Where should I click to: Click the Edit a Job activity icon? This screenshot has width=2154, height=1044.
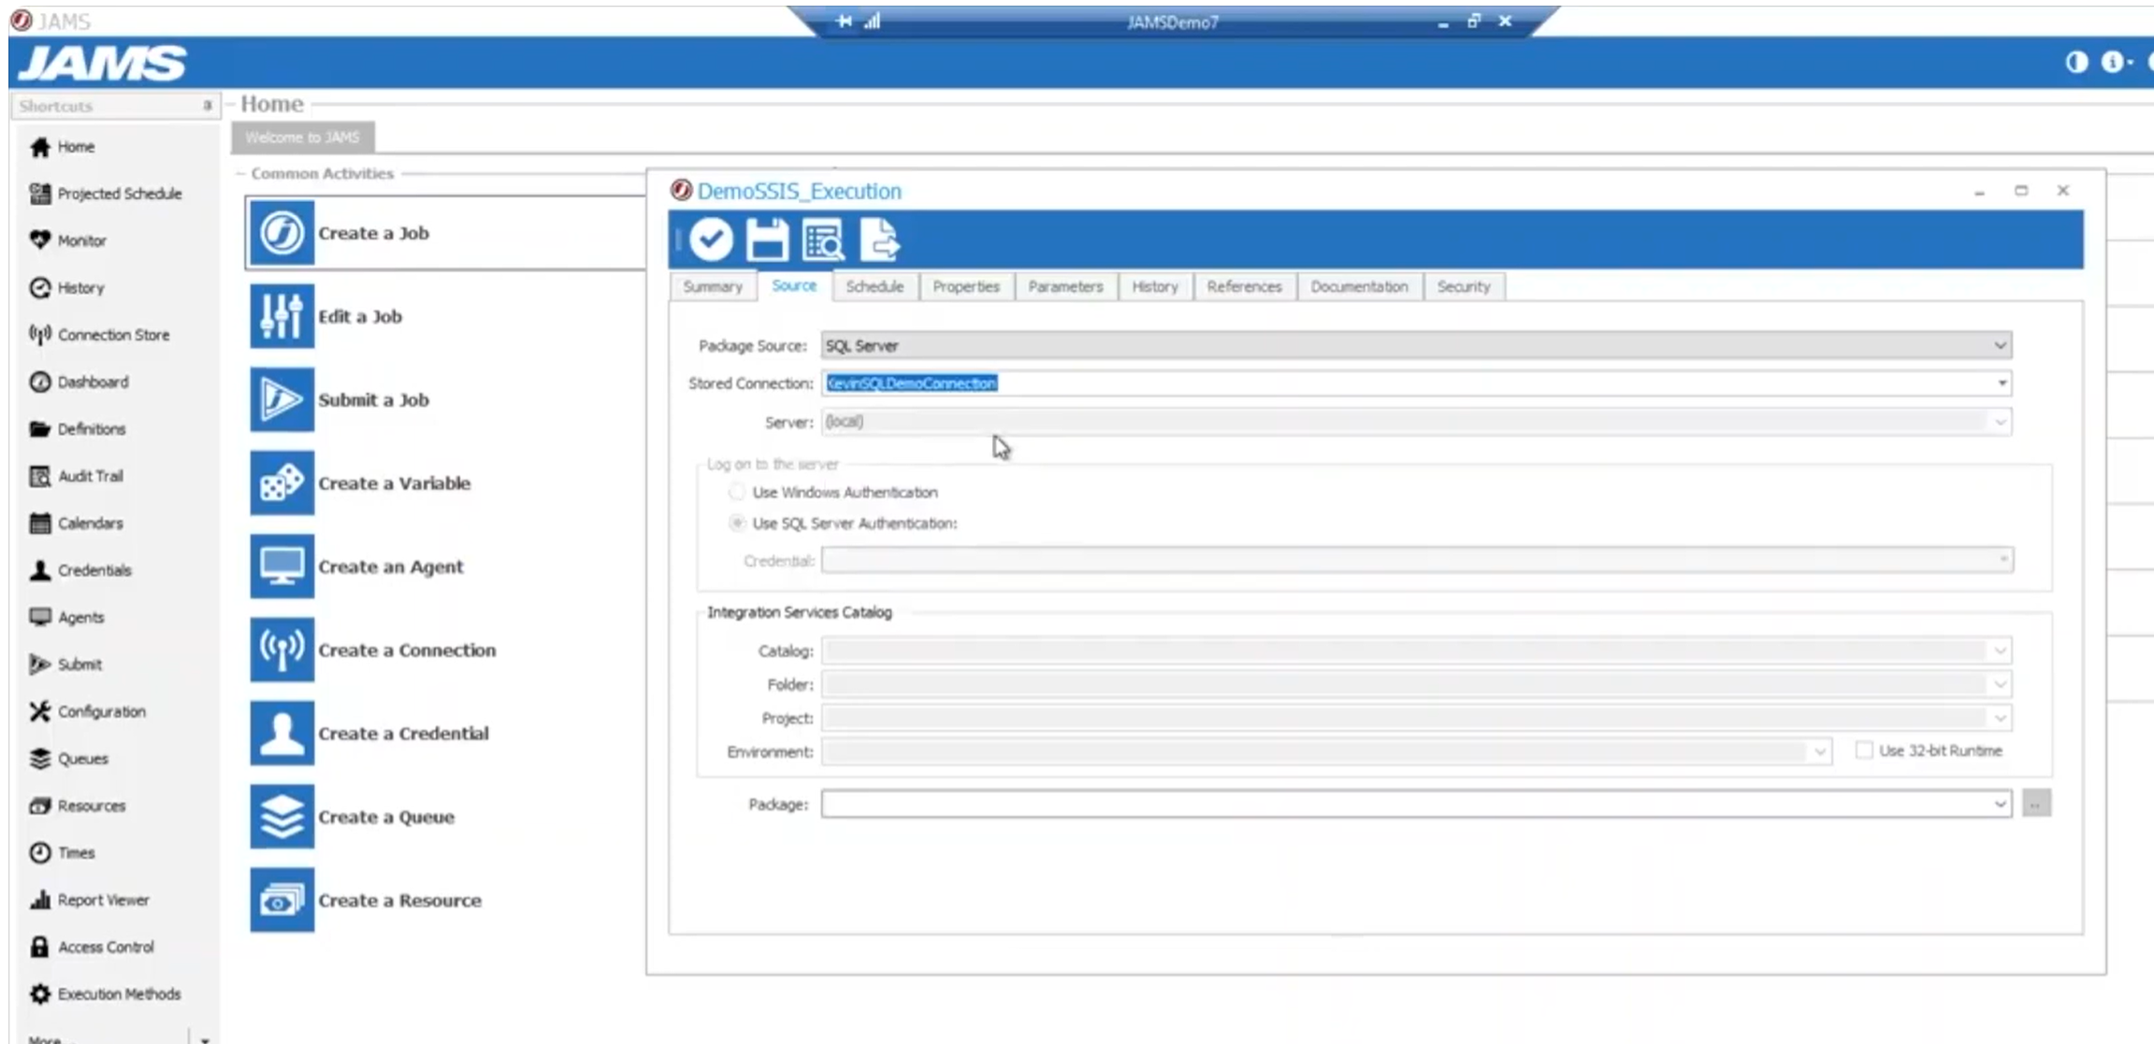(x=282, y=316)
